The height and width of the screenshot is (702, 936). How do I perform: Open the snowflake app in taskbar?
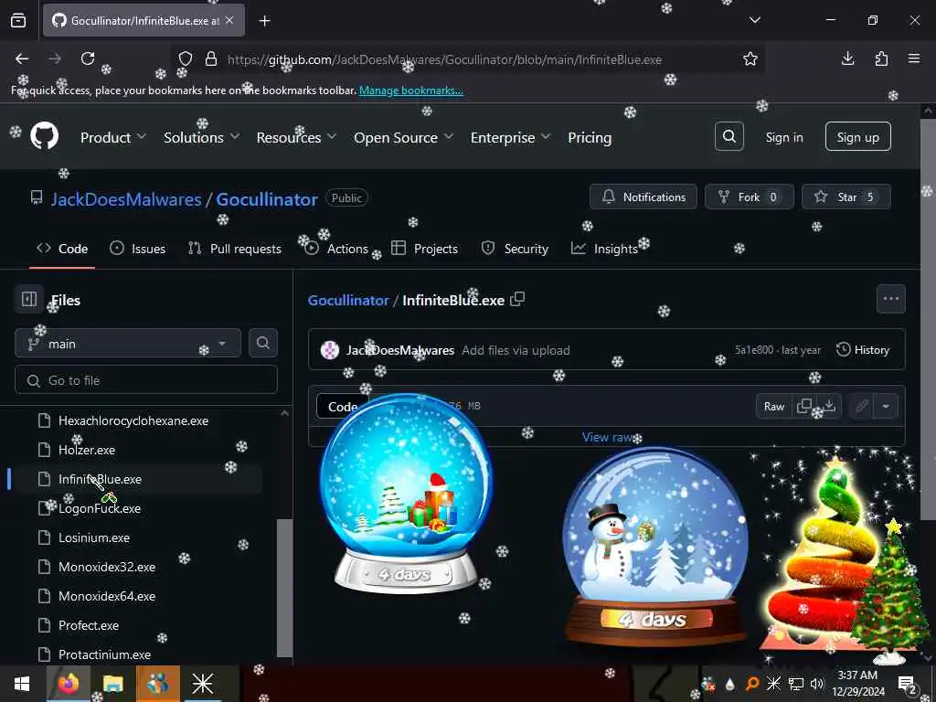pos(202,684)
